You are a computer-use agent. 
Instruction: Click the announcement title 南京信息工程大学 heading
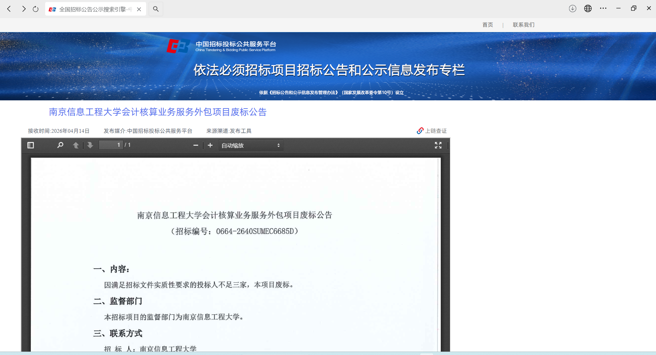point(158,112)
